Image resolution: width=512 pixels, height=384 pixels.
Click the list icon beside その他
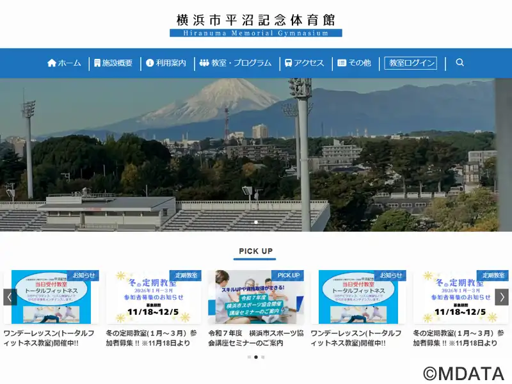coord(342,63)
